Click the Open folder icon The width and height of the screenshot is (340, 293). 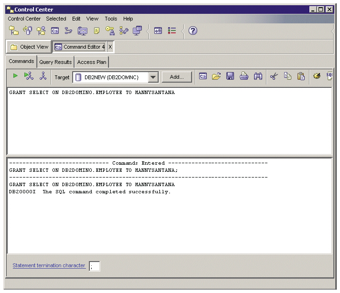click(x=216, y=76)
